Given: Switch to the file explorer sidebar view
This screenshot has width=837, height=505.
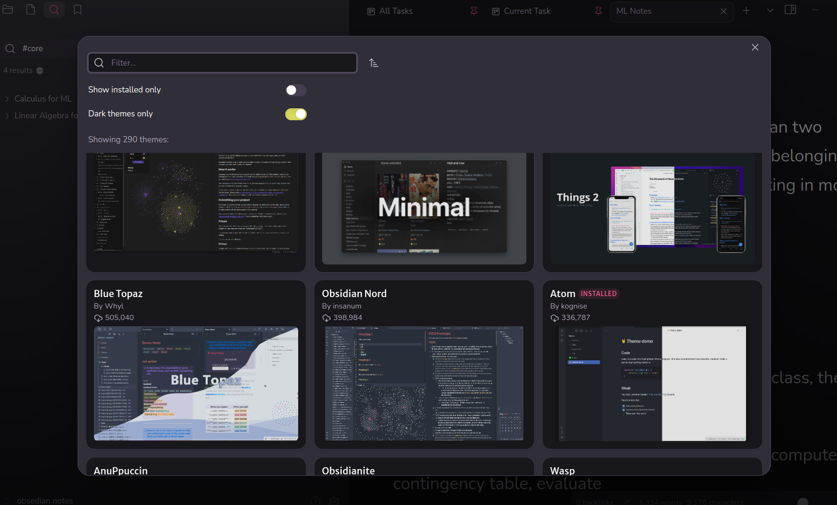Looking at the screenshot, I should [7, 9].
